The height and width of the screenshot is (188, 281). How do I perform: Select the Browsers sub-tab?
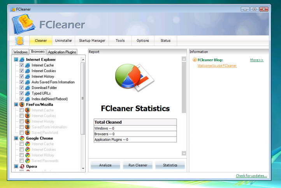tap(38, 51)
